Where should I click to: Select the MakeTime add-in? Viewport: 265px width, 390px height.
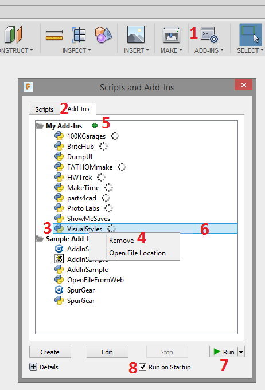pos(83,187)
